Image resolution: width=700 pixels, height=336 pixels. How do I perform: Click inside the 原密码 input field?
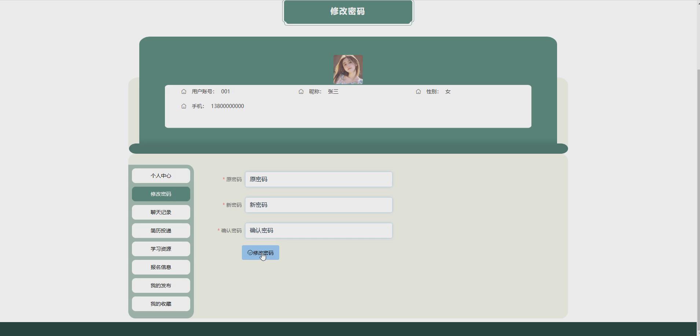[318, 179]
